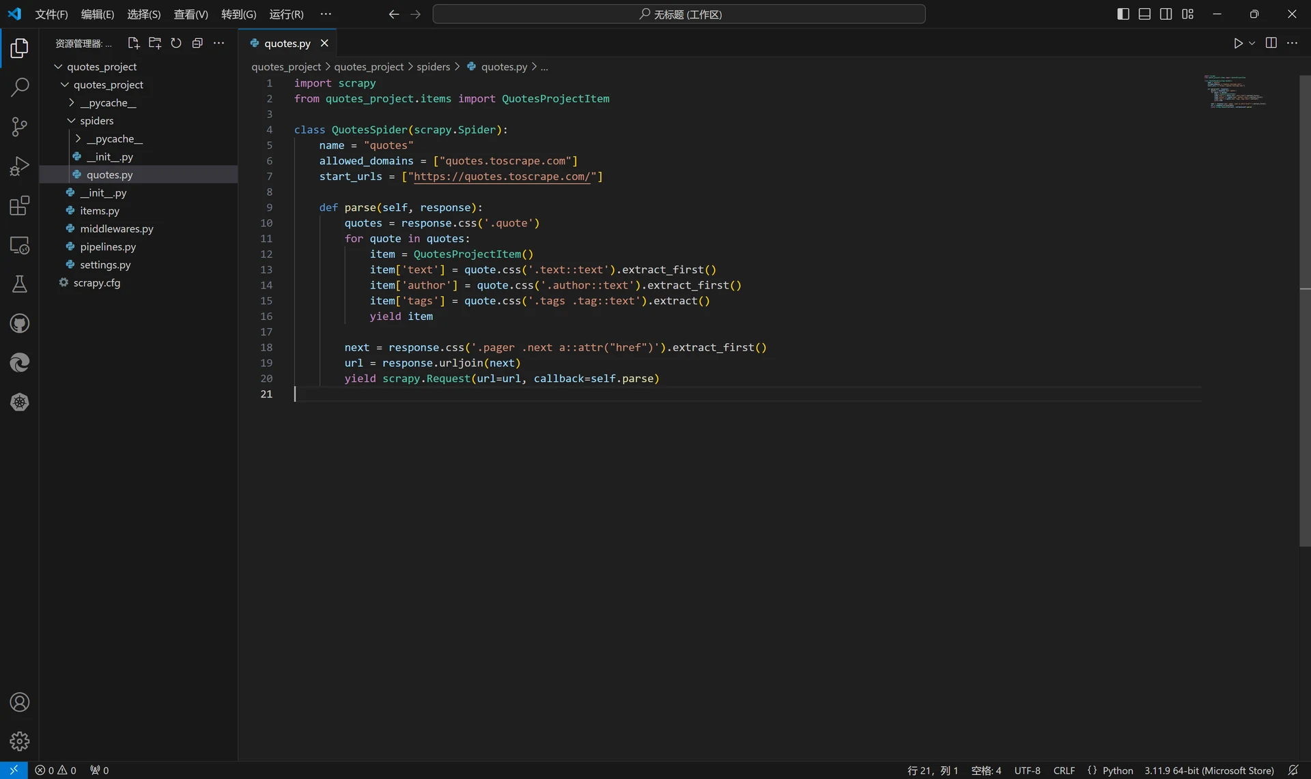This screenshot has height=779, width=1311.
Task: Open the Testing flask view
Action: [19, 284]
